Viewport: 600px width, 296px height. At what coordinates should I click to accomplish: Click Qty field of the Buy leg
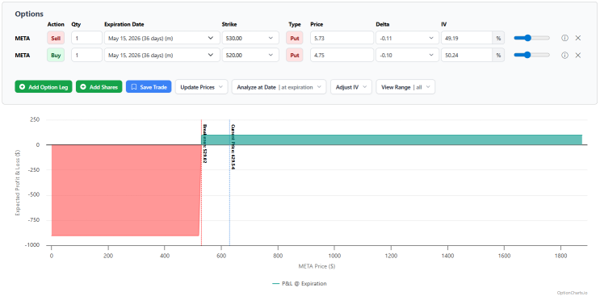pos(87,55)
